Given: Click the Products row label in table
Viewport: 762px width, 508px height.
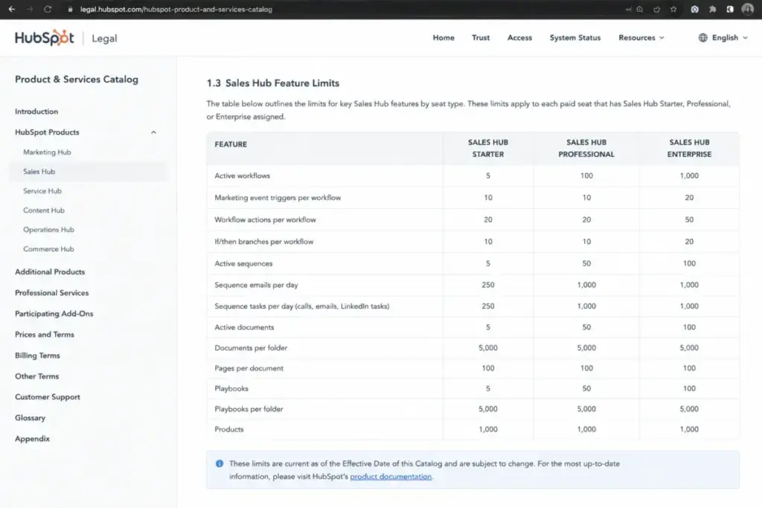Looking at the screenshot, I should click(229, 429).
